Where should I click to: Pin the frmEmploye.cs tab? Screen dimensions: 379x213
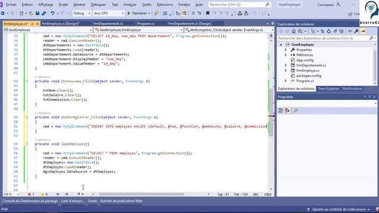32,24
